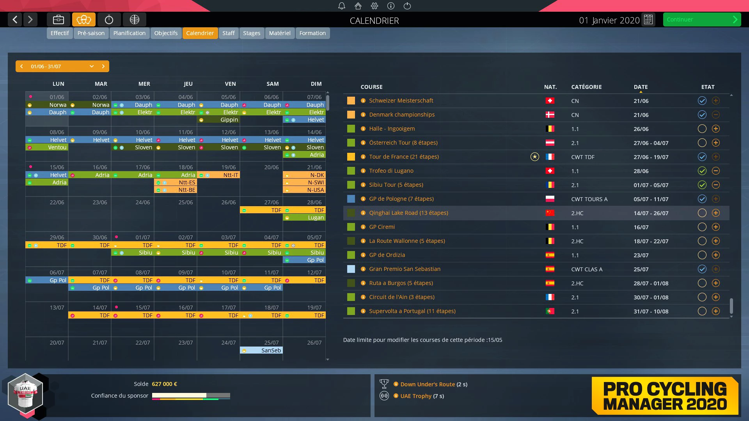Show info for Tour de France race
Viewport: 749px width, 421px height.
[x=363, y=157]
